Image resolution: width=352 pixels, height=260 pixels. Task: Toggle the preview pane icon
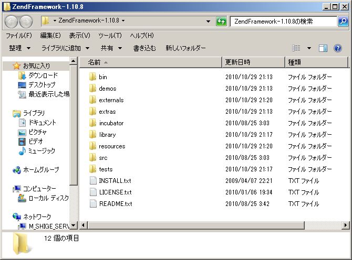[323, 48]
